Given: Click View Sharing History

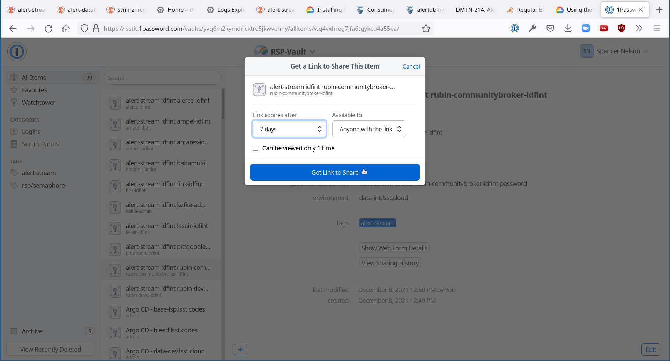Looking at the screenshot, I should click(390, 263).
